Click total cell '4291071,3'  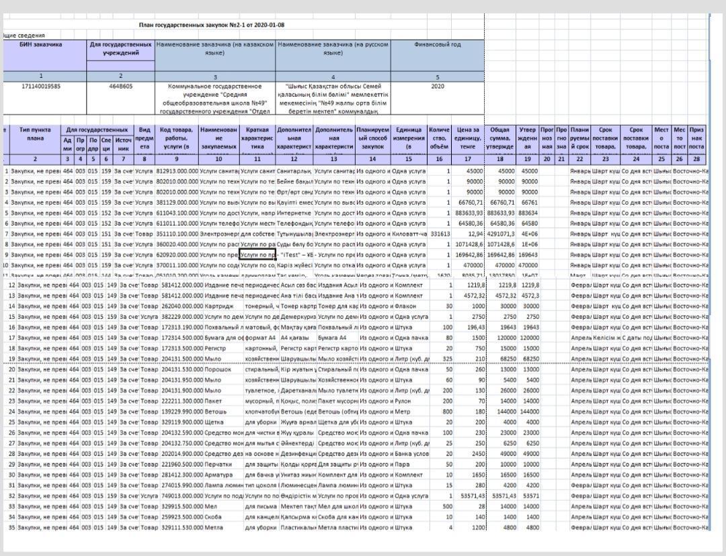(500, 234)
